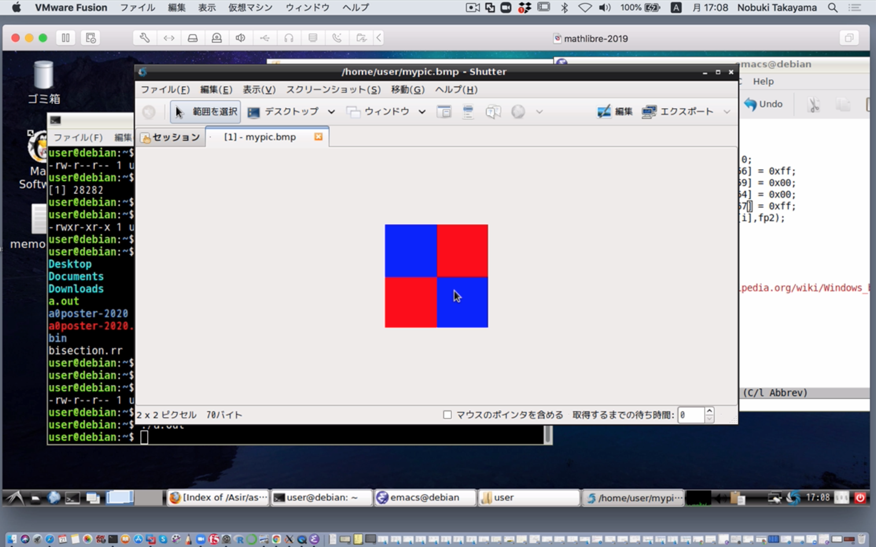Click the bottom-left red pixel of image
This screenshot has height=547, width=876.
point(411,302)
